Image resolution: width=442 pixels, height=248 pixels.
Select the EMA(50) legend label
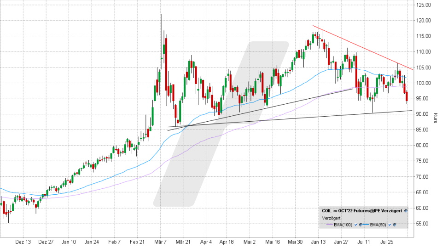click(x=378, y=225)
